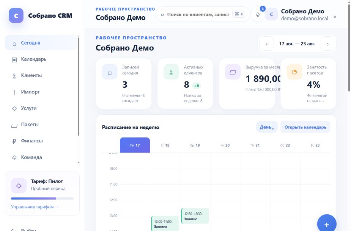Click the Собрано CRM logo icon
This screenshot has height=231, width=351.
16,16
